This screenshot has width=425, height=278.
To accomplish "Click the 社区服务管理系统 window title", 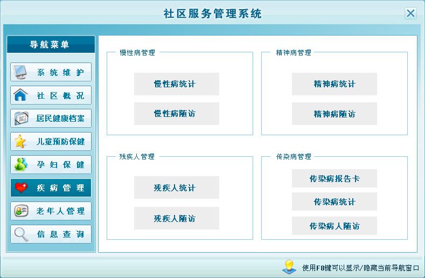I will pos(212,13).
